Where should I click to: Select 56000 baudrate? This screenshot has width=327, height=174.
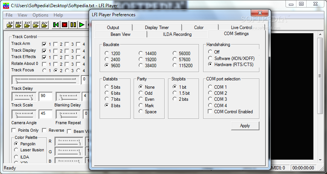pos(181,53)
